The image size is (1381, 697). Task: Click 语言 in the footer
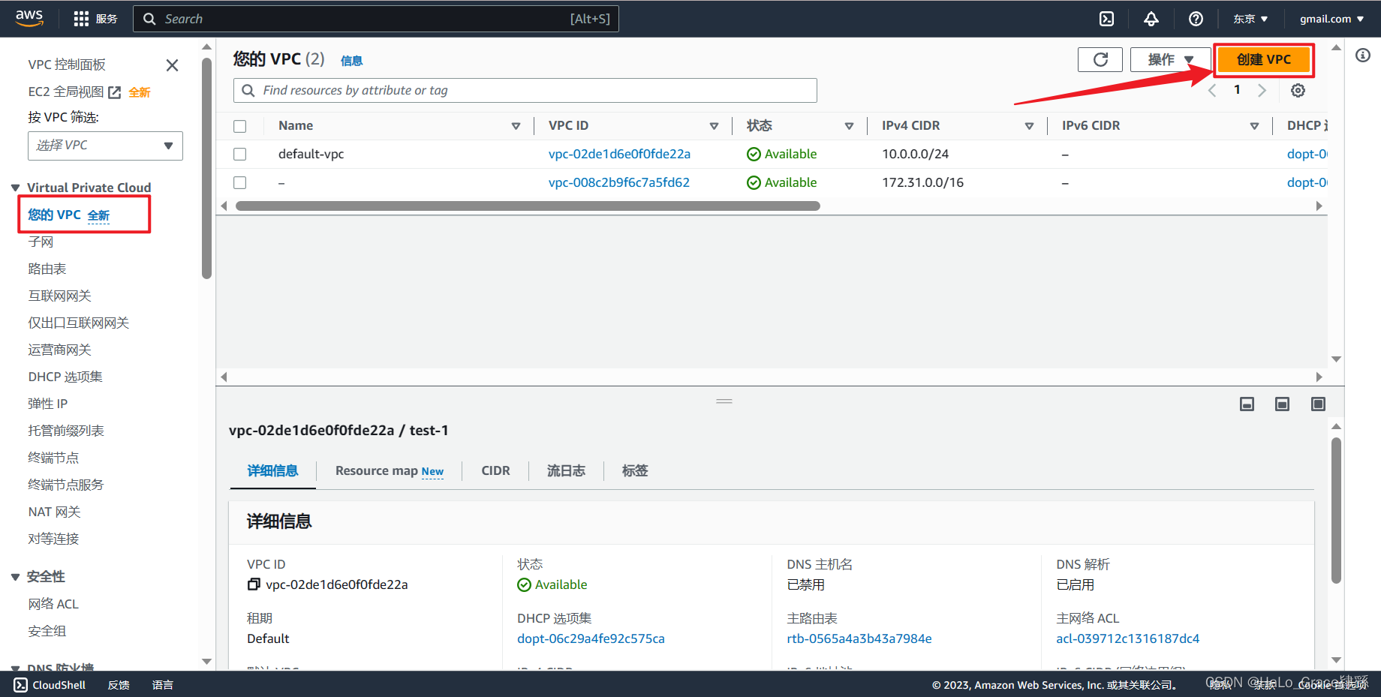[163, 685]
